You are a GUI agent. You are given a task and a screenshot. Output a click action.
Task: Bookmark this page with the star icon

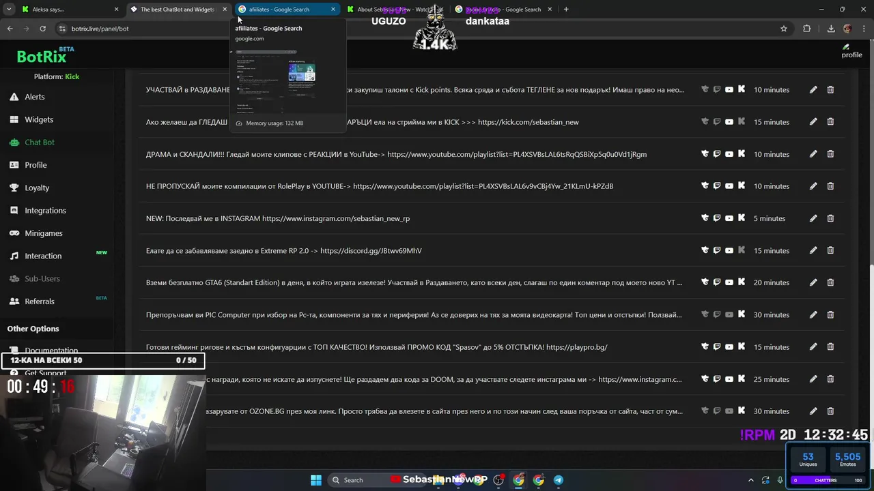(x=784, y=29)
